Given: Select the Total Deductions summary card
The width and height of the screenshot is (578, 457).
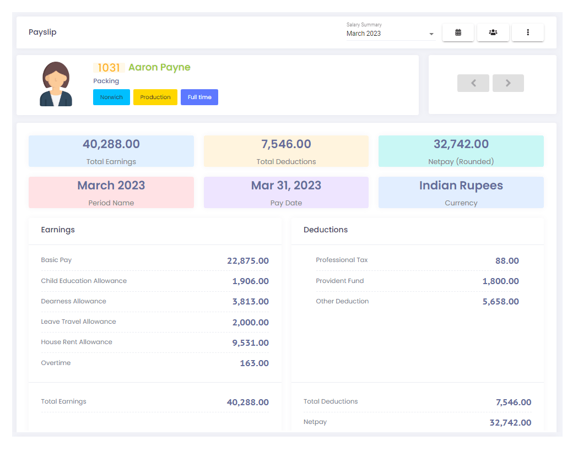Looking at the screenshot, I should pos(286,151).
